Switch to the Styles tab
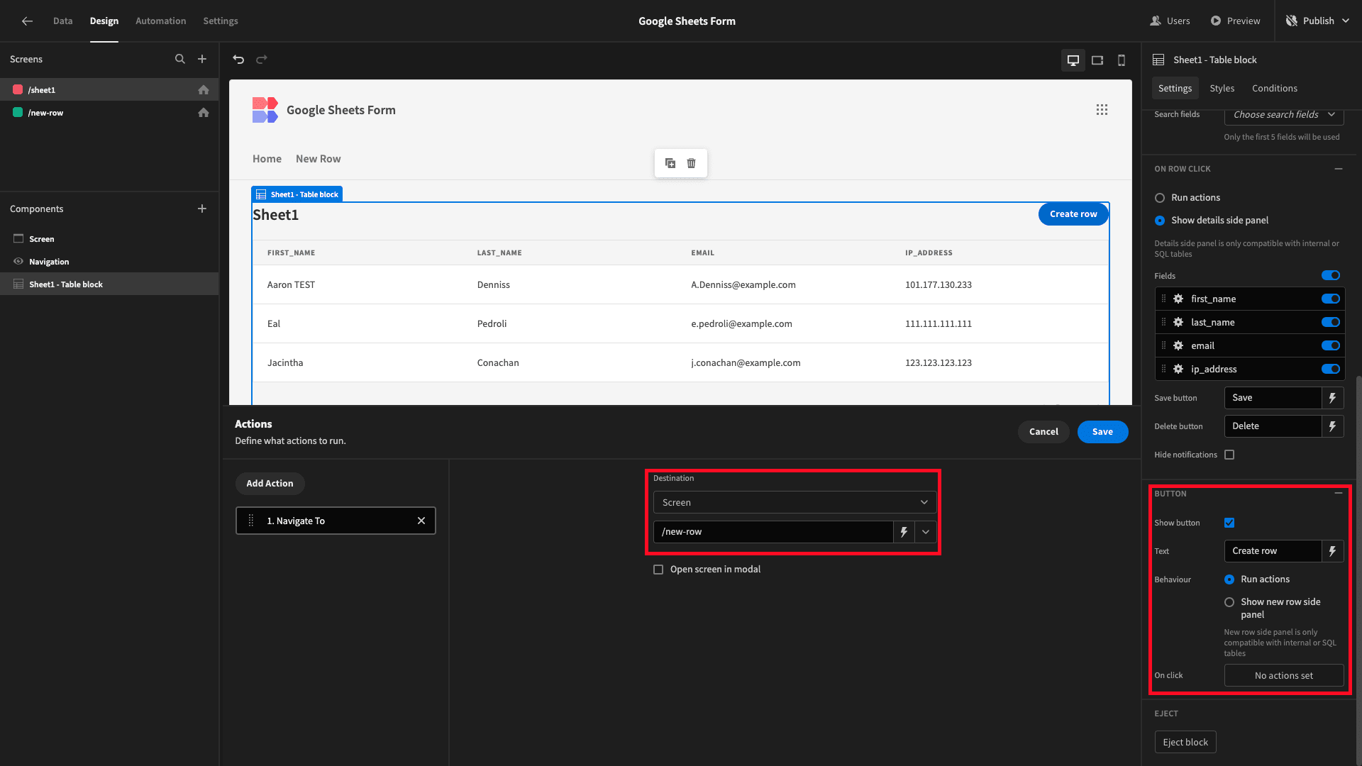The height and width of the screenshot is (766, 1362). point(1222,88)
